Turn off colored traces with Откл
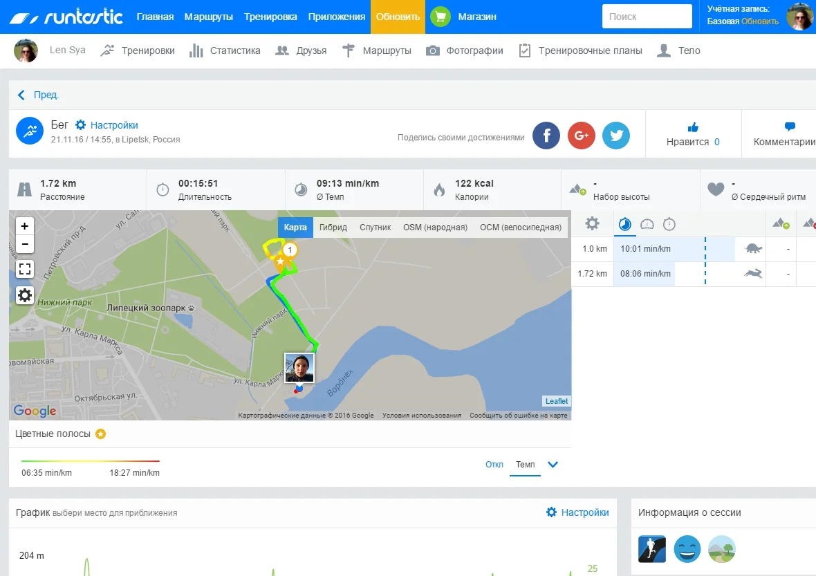 pos(494,465)
